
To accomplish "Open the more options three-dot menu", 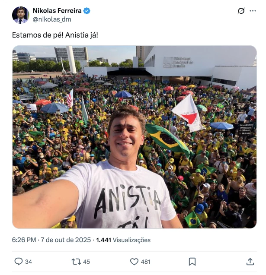I will [x=253, y=11].
